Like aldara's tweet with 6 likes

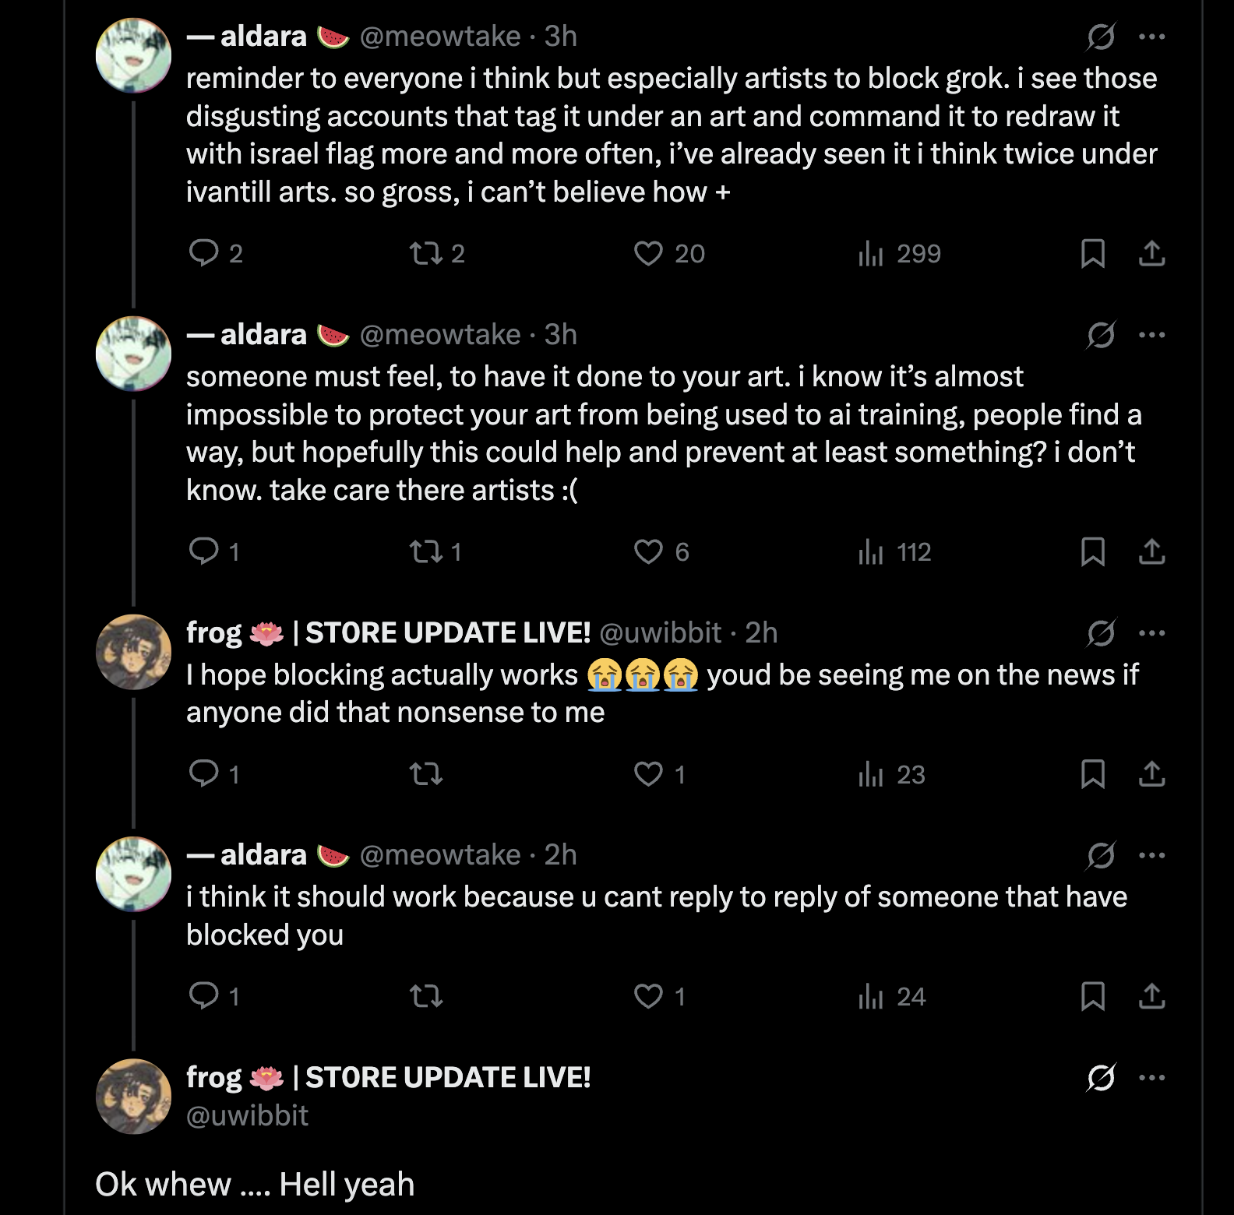point(648,552)
